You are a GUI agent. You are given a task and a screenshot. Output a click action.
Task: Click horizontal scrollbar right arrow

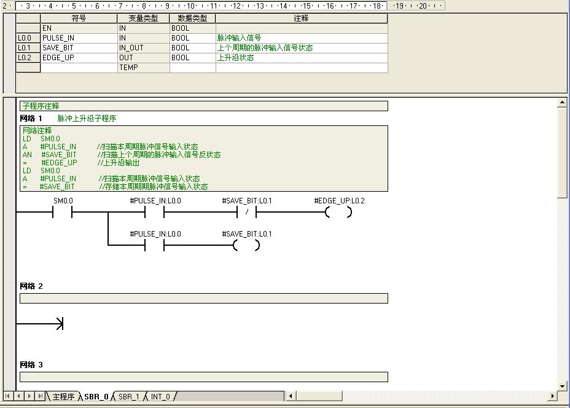553,396
